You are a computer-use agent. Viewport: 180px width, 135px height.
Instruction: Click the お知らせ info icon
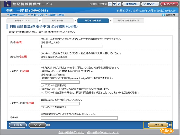point(164,15)
